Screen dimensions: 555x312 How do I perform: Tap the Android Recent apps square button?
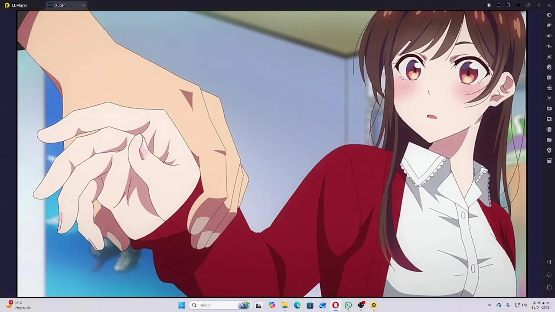[549, 287]
